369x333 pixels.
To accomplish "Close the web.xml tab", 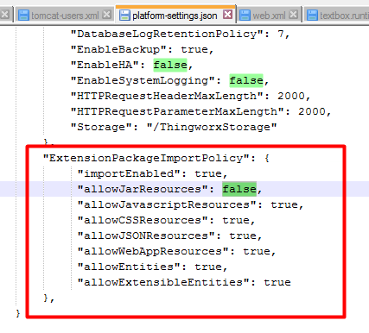I will tap(294, 15).
